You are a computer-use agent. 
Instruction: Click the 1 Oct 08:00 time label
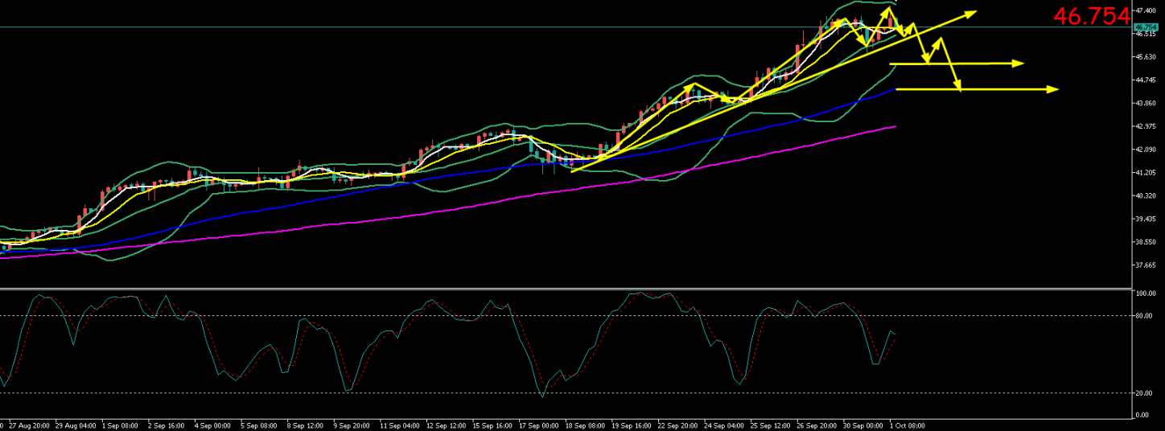coord(908,425)
